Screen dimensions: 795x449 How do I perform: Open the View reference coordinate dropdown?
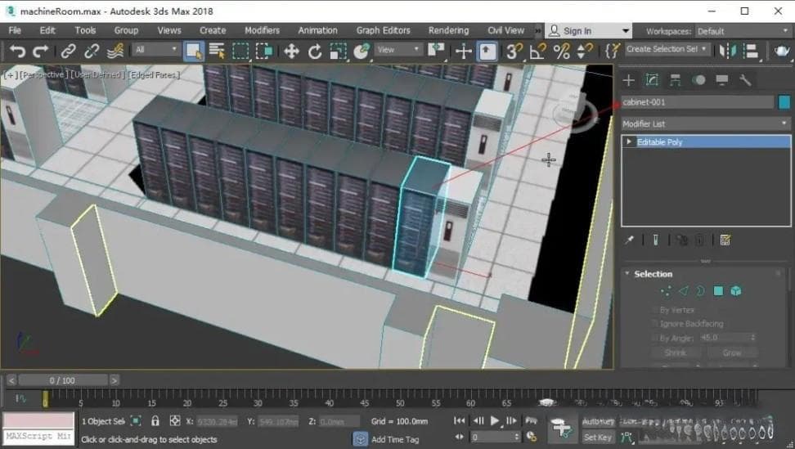coord(398,50)
